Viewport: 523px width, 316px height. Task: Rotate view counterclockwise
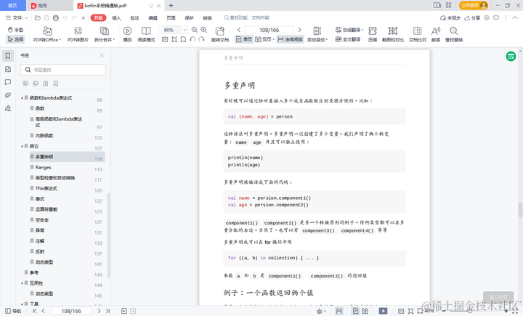point(192,39)
